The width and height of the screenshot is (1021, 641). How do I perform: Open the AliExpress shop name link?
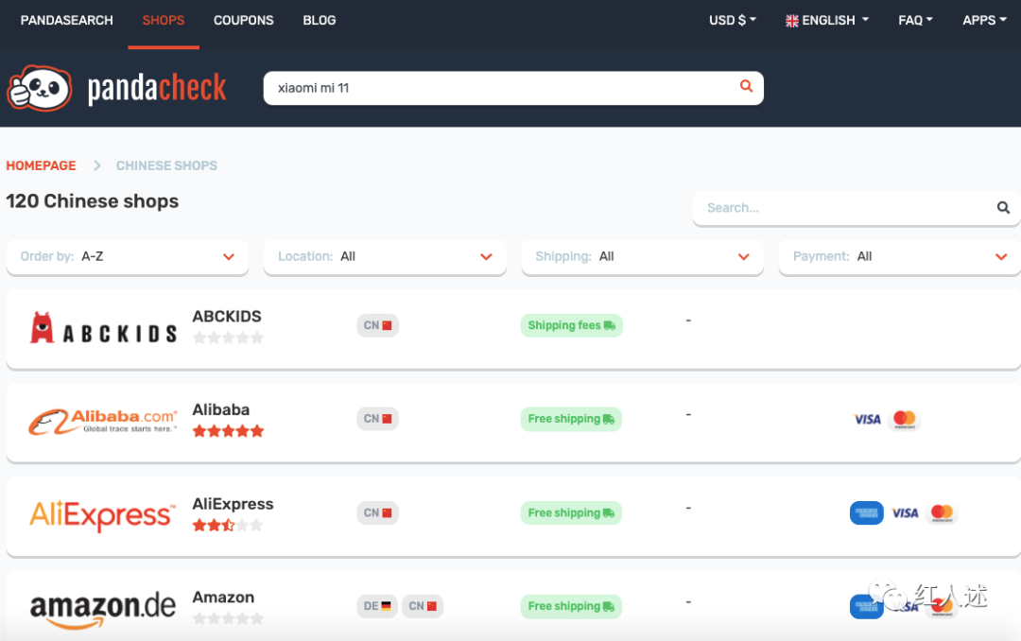[233, 504]
